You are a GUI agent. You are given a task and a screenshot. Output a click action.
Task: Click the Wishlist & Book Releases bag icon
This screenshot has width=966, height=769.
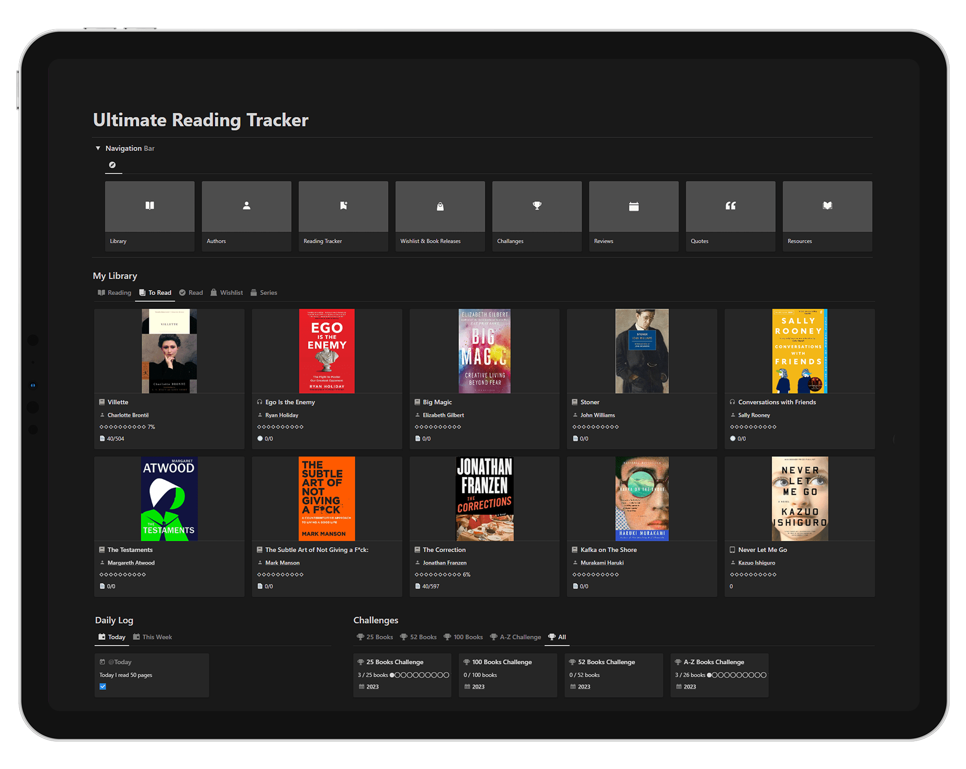(440, 206)
